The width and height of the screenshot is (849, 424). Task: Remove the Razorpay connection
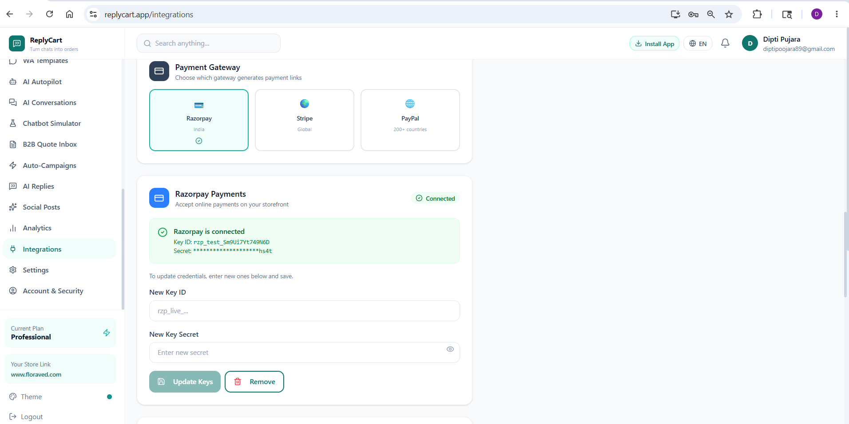(x=254, y=381)
